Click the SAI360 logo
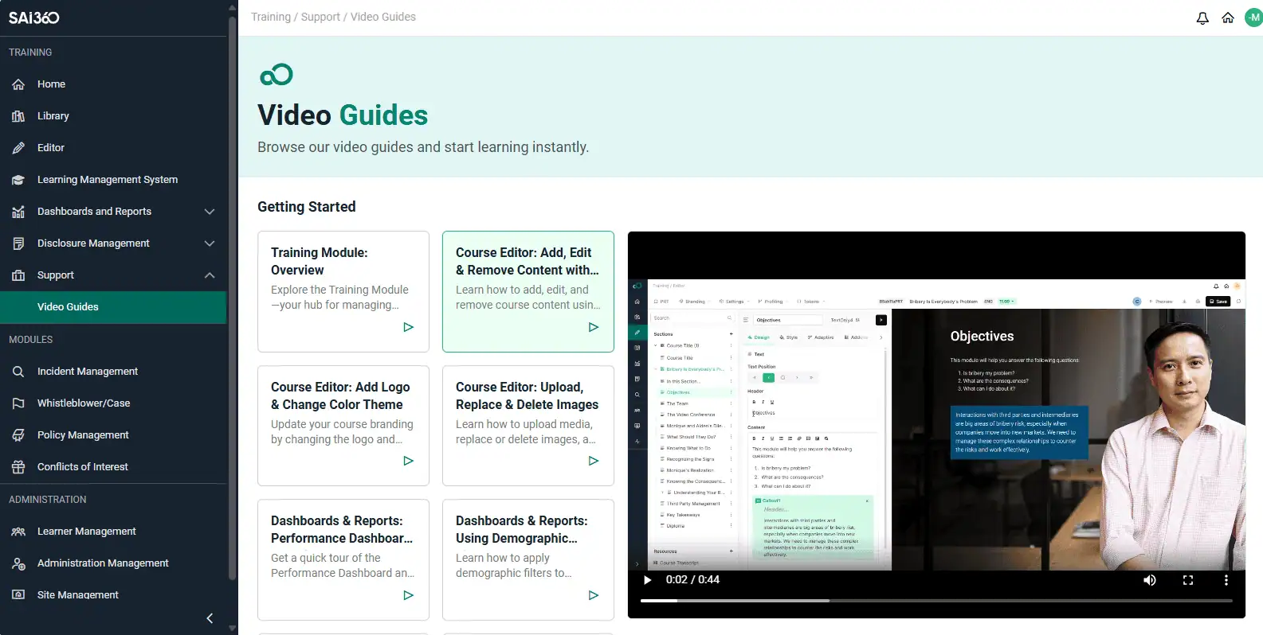Viewport: 1263px width, 635px height. (34, 18)
